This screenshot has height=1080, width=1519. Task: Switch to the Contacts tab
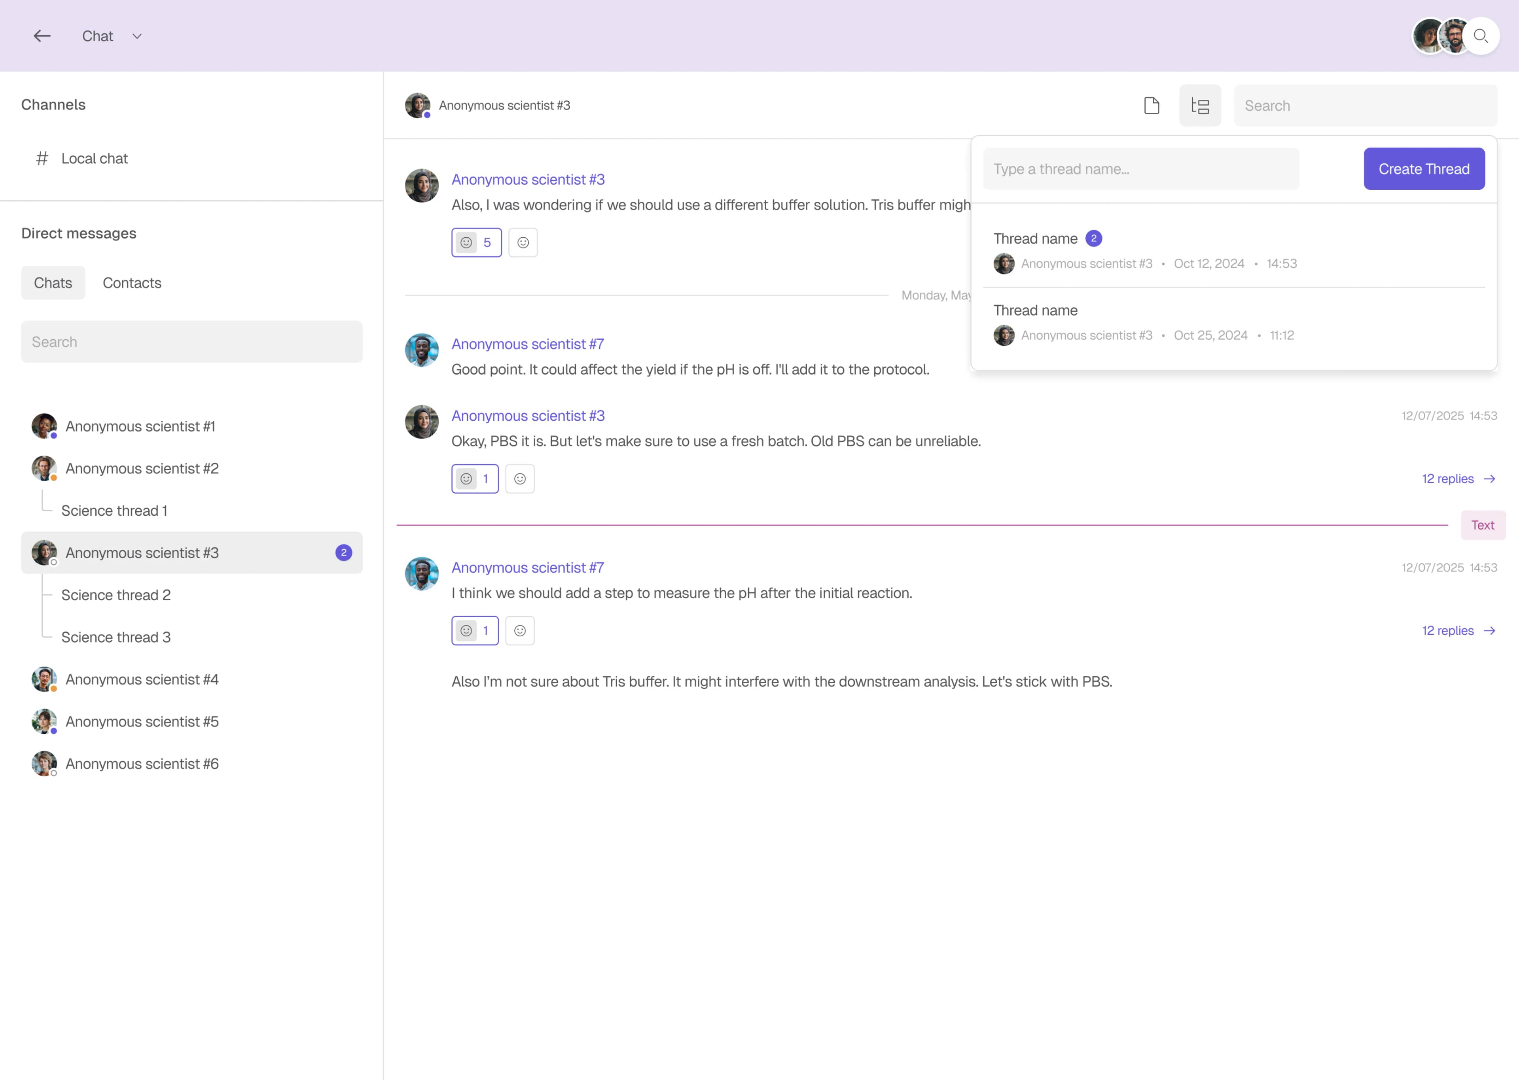132,283
